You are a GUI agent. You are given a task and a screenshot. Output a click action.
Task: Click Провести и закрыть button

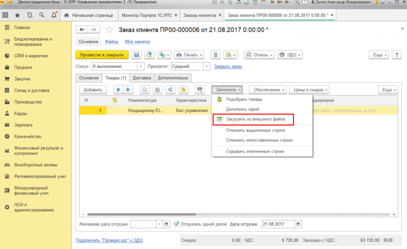click(102, 55)
